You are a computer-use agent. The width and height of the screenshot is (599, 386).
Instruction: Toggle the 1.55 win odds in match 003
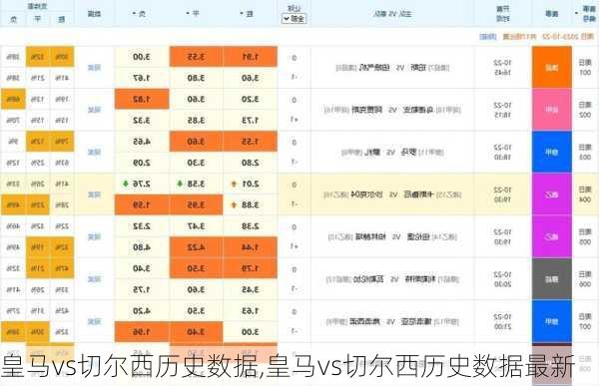point(251,142)
